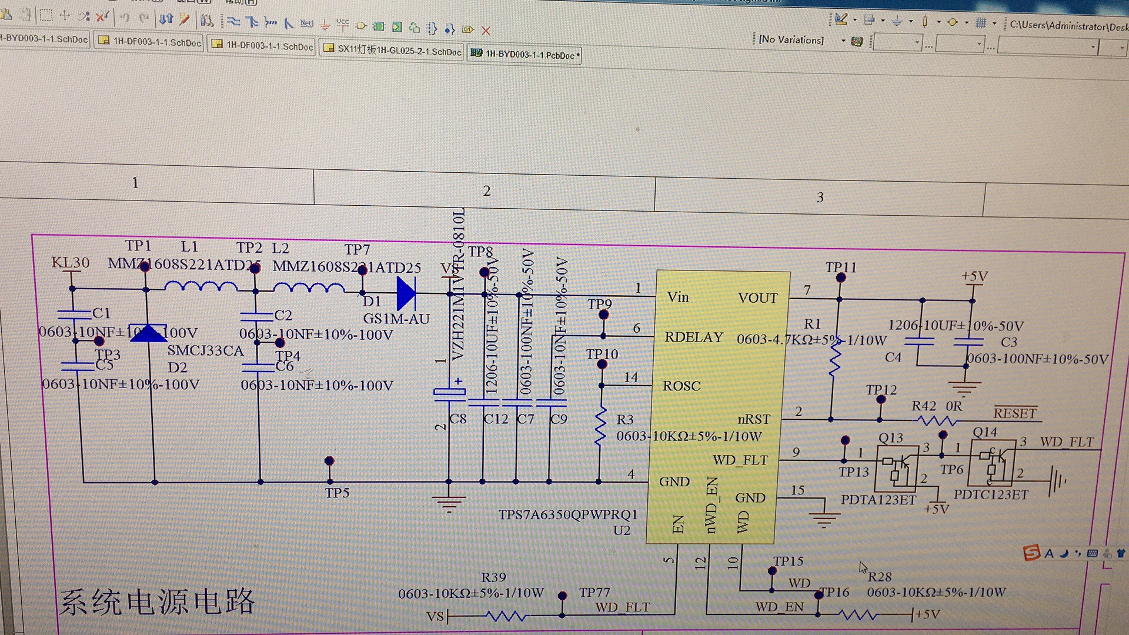This screenshot has height=635, width=1129.
Task: Click the Place Wire tool icon
Action: coord(233,22)
